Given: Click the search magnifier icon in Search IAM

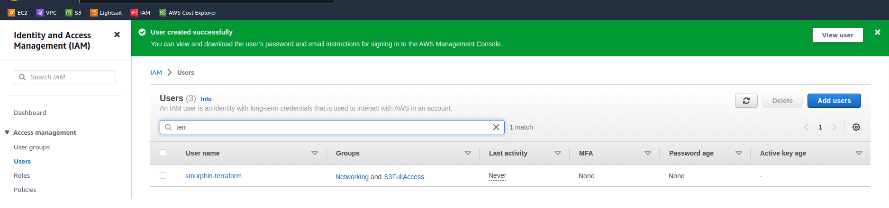Looking at the screenshot, I should (x=22, y=77).
